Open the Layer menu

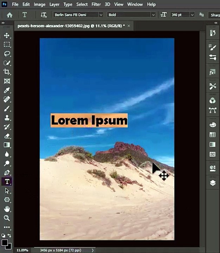[54, 5]
